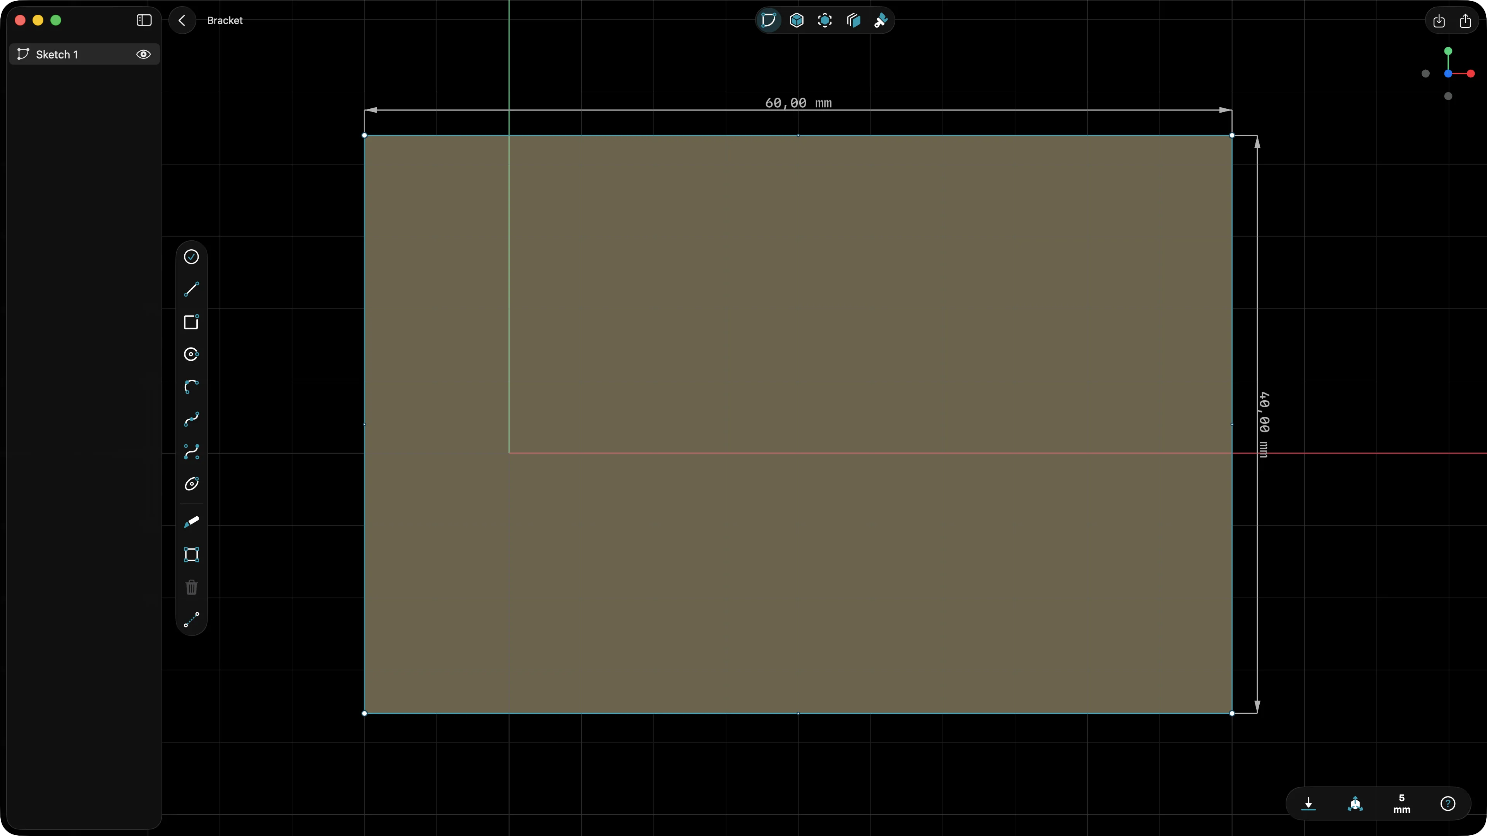Activate the Sketch mode icon in top bar
Screen dimensions: 1487x836
tap(768, 20)
